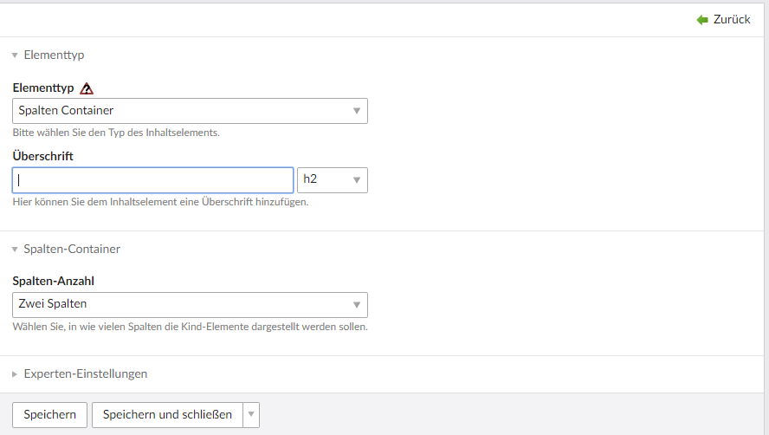
Task: Collapse the Elementtyp section via its triangle
Action: [x=15, y=55]
